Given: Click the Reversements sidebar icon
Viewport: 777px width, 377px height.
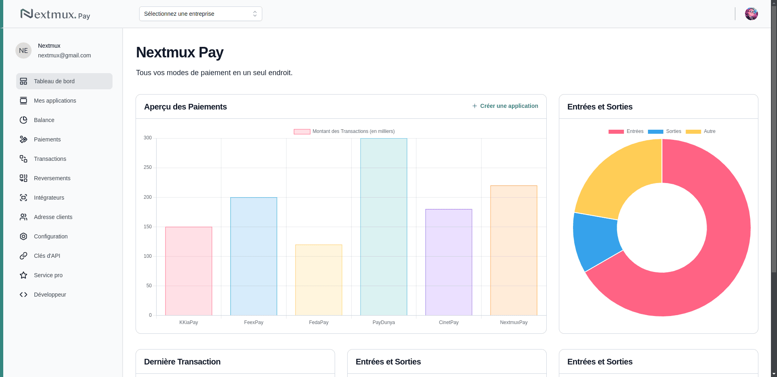Looking at the screenshot, I should [23, 178].
